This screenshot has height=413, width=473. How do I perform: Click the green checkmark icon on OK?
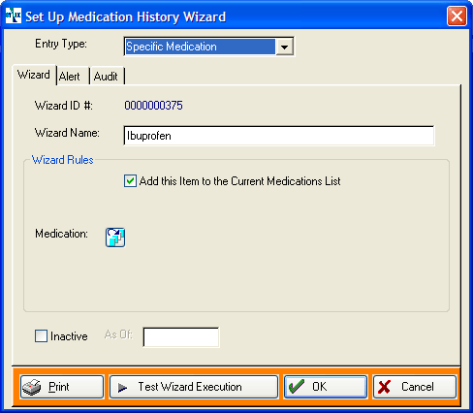click(x=297, y=387)
